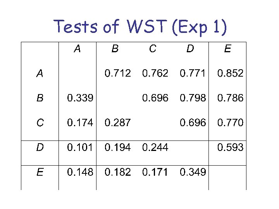Click the value 0.798
279x209 pixels.
(x=193, y=98)
